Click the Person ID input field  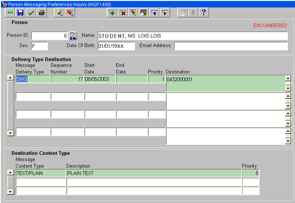pyautogui.click(x=49, y=36)
